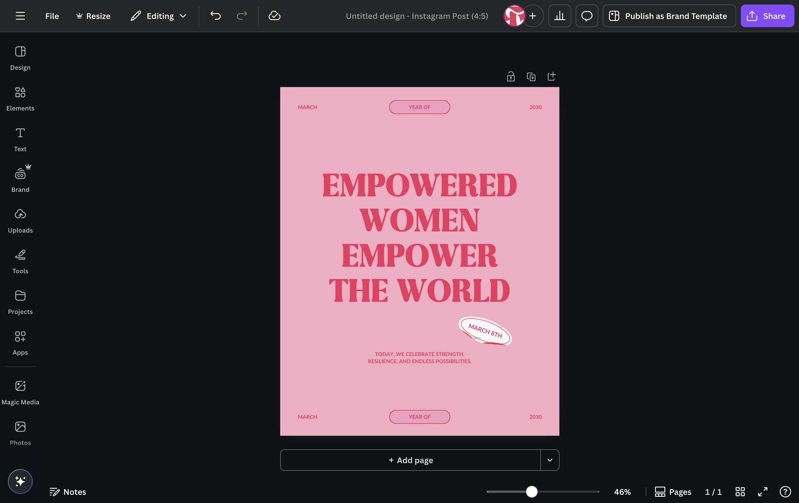Click the Share button
This screenshot has height=503, width=799.
coord(767,16)
